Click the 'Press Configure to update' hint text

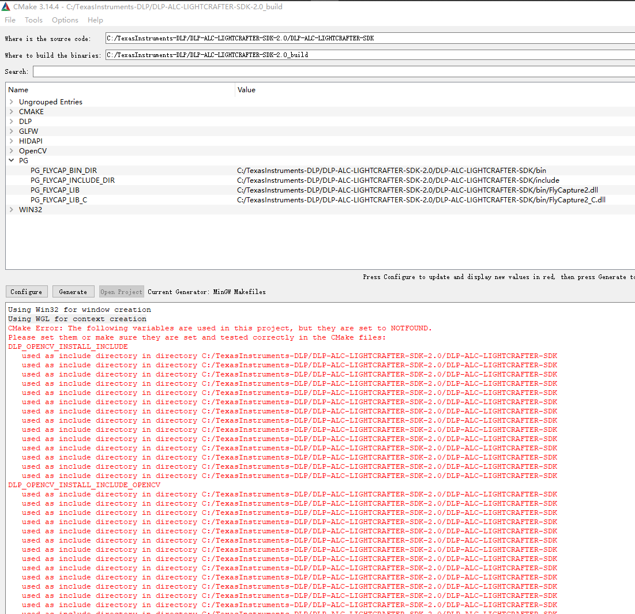tap(498, 277)
